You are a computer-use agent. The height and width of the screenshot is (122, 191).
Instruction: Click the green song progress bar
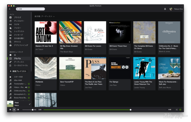pos(87,110)
